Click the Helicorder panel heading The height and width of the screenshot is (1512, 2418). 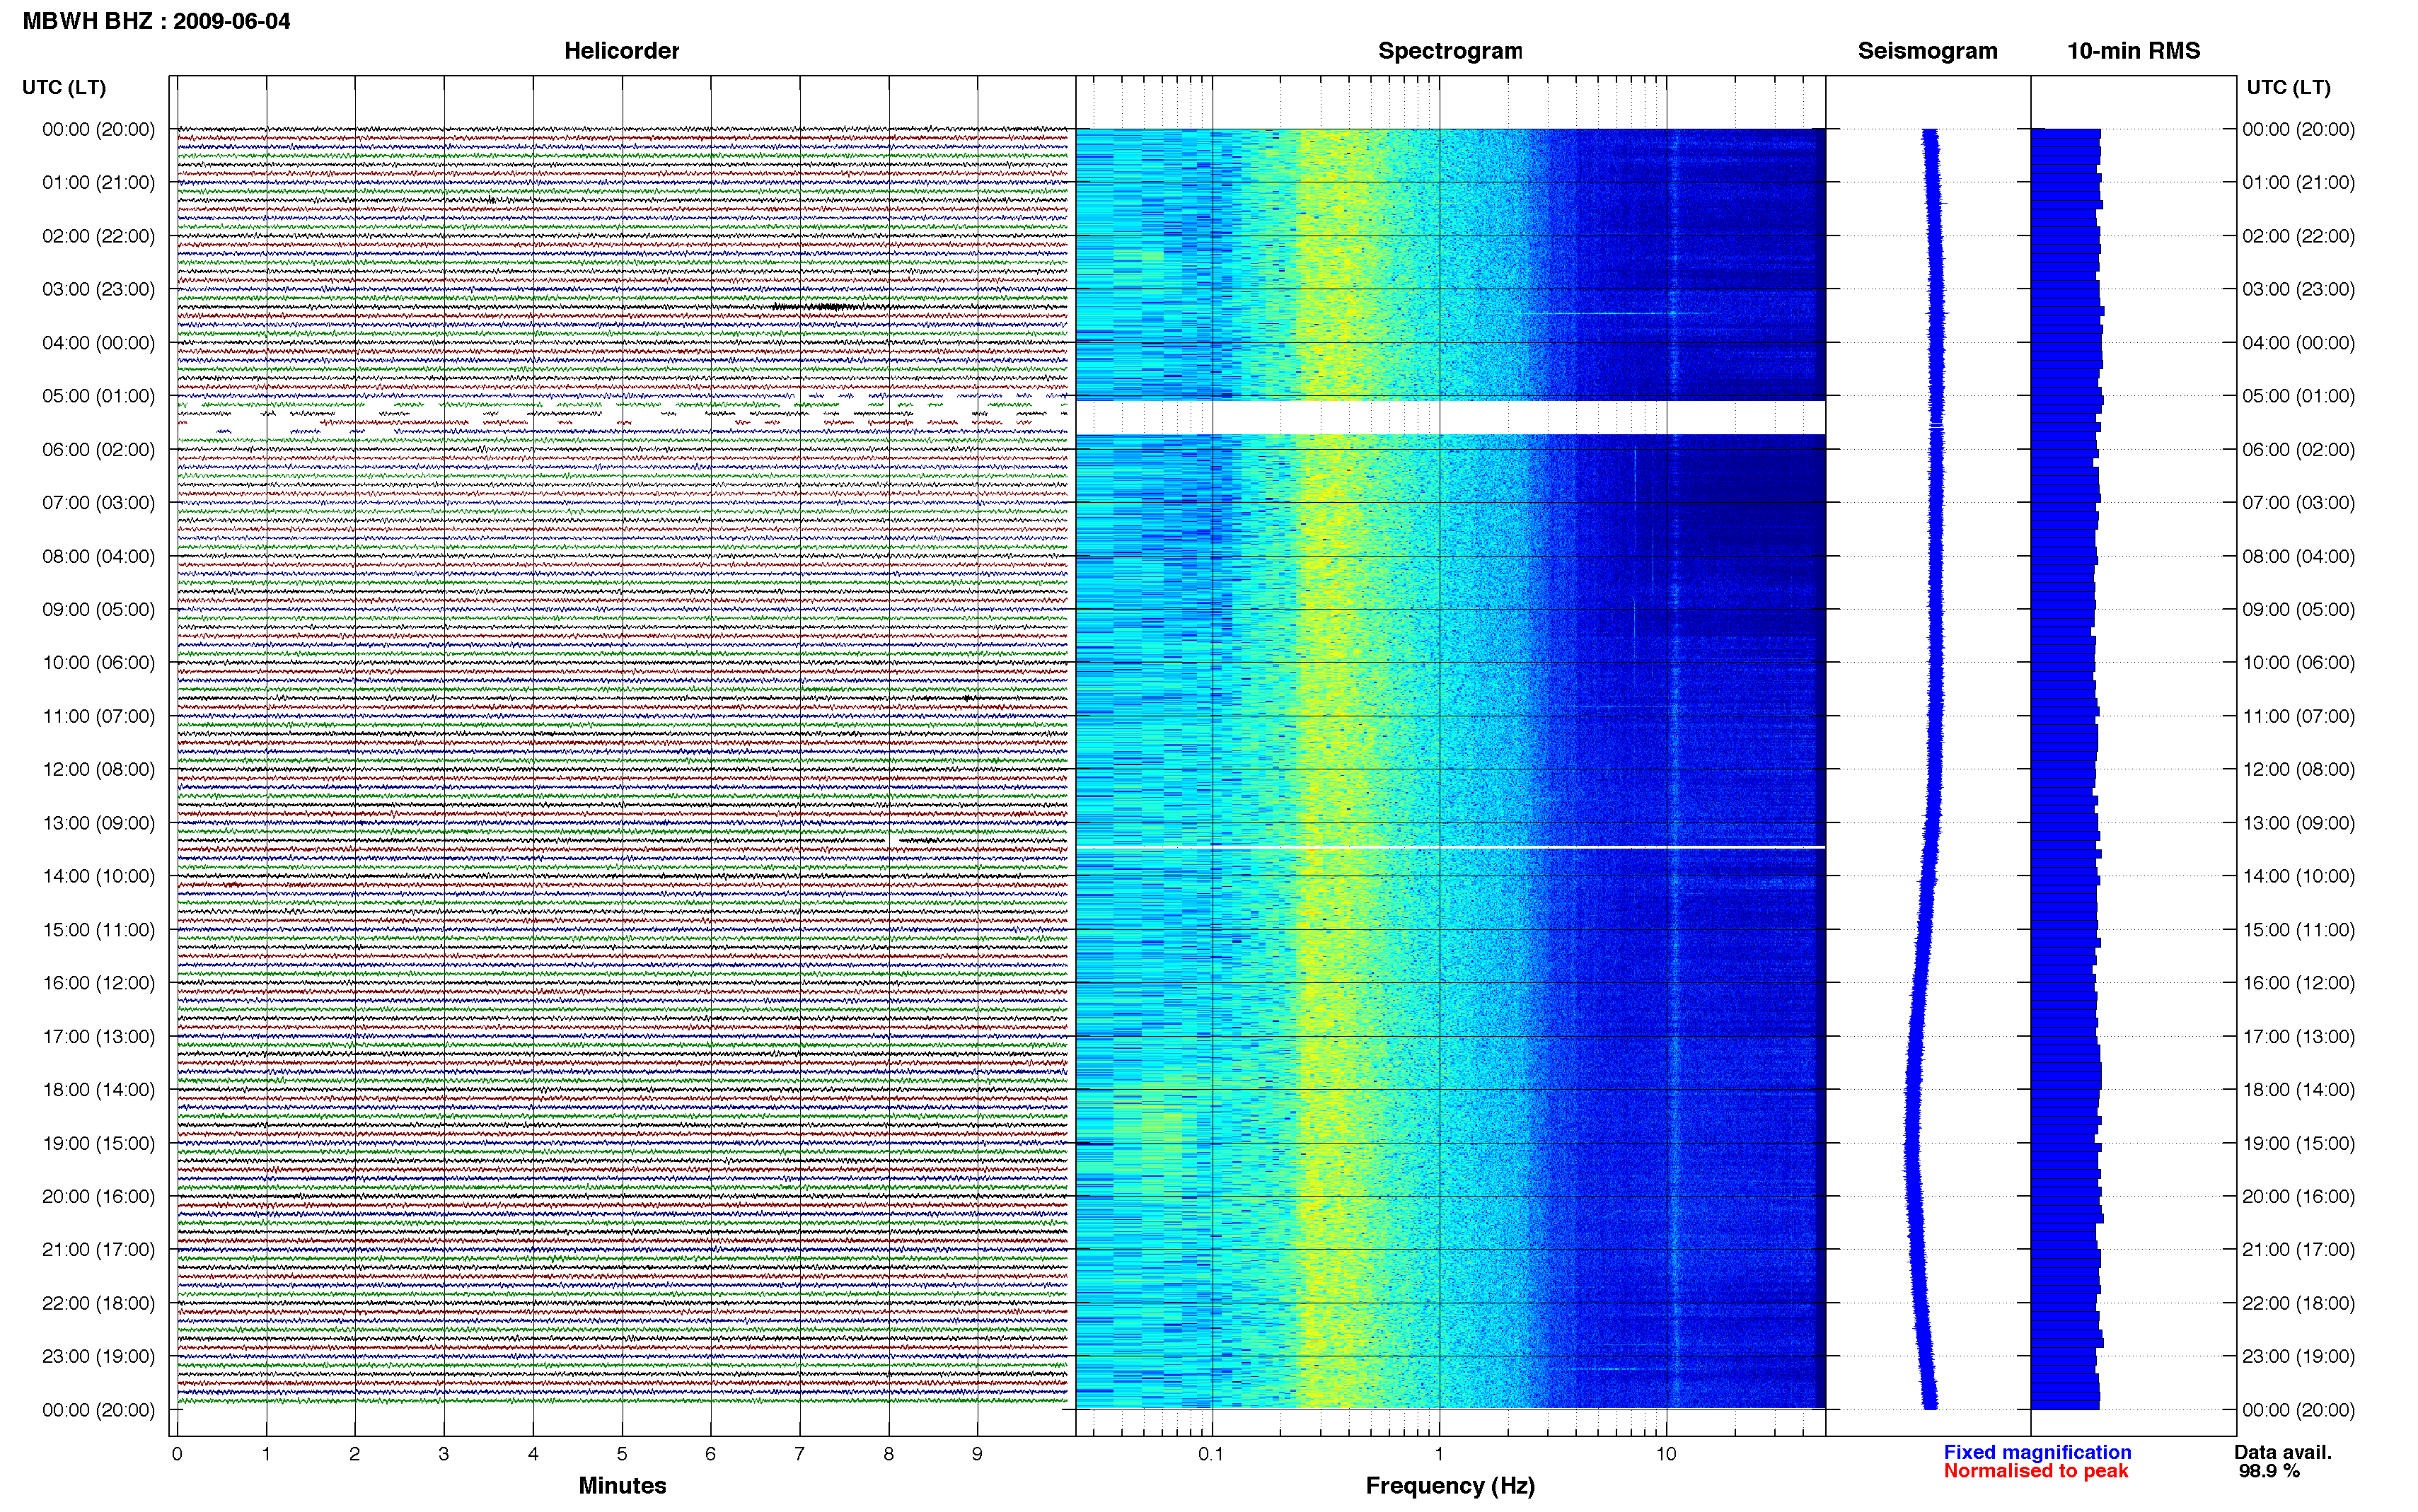pos(621,51)
